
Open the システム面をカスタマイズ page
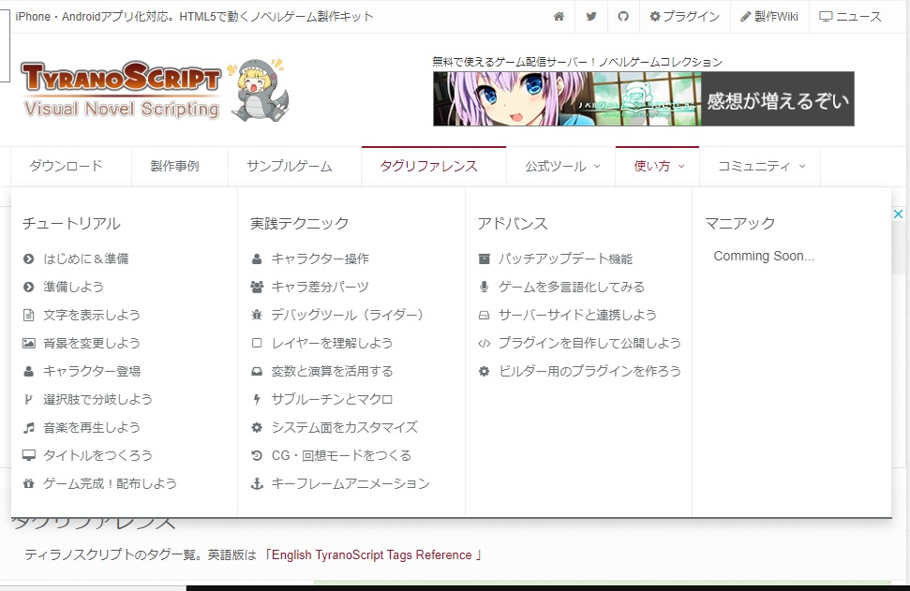(x=345, y=427)
